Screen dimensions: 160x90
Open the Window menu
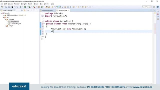pos(46,4)
